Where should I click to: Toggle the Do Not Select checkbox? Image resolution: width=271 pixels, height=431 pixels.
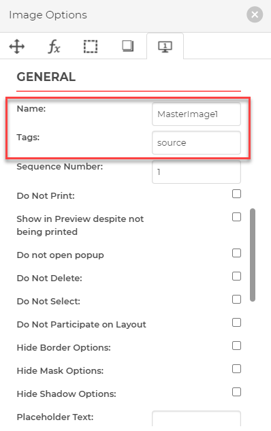pos(236,299)
